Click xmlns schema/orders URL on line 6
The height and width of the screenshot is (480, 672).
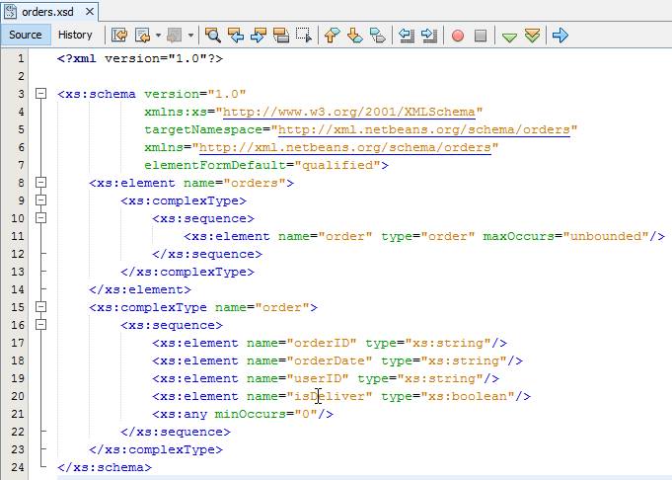(345, 147)
